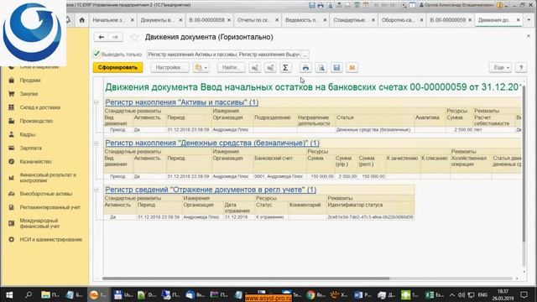537x302 pixels.
Task: Open the Казначейство section
Action: [35, 161]
